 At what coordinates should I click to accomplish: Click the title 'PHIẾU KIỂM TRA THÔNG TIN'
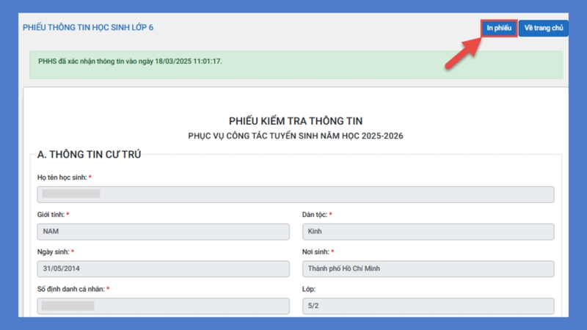296,121
